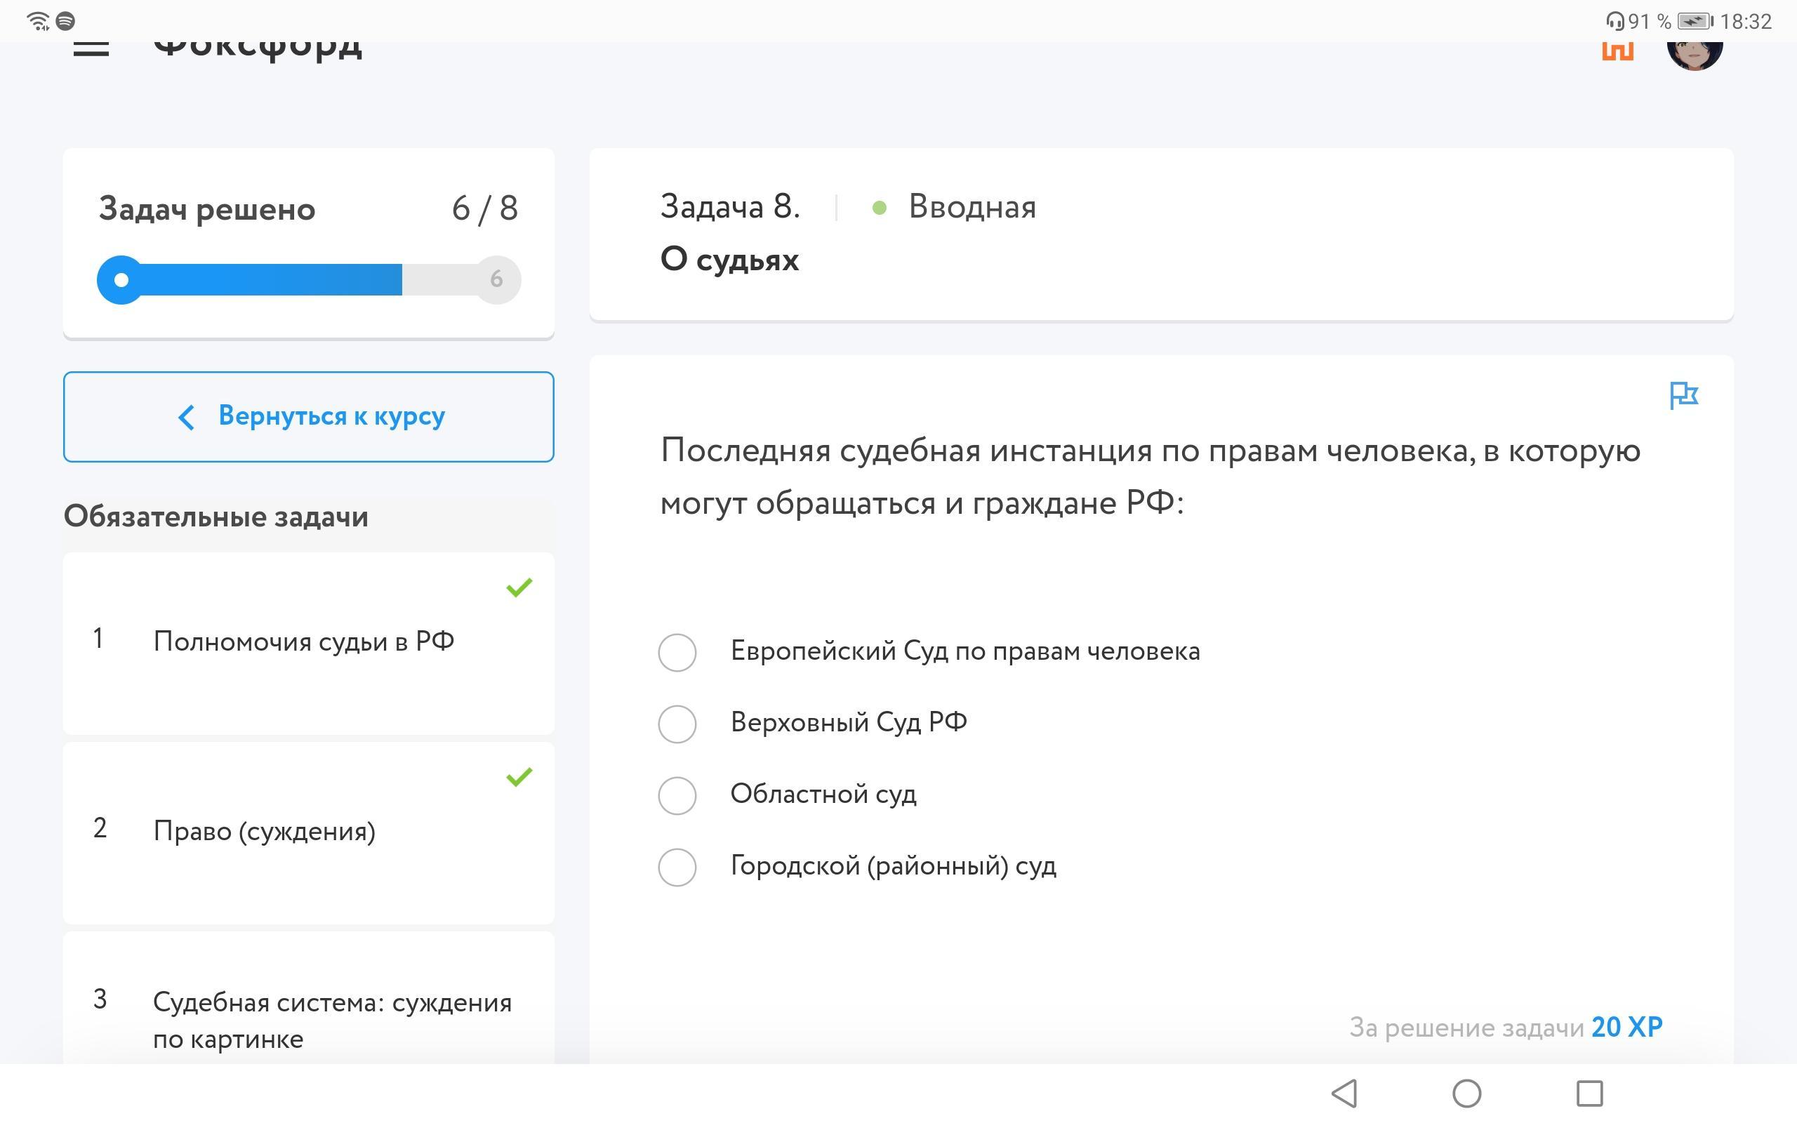Image resolution: width=1797 pixels, height=1123 pixels.
Task: Click the orange bookshelf icon
Action: [1617, 52]
